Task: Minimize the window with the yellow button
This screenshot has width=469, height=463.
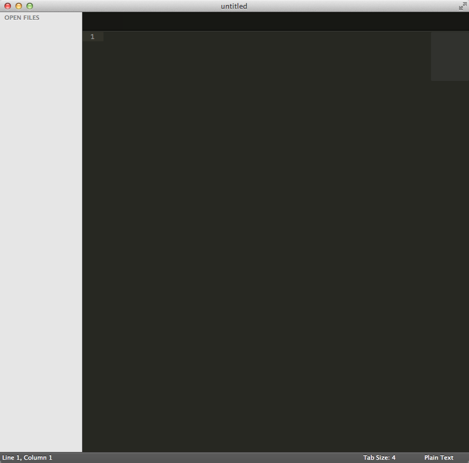Action: [x=19, y=6]
